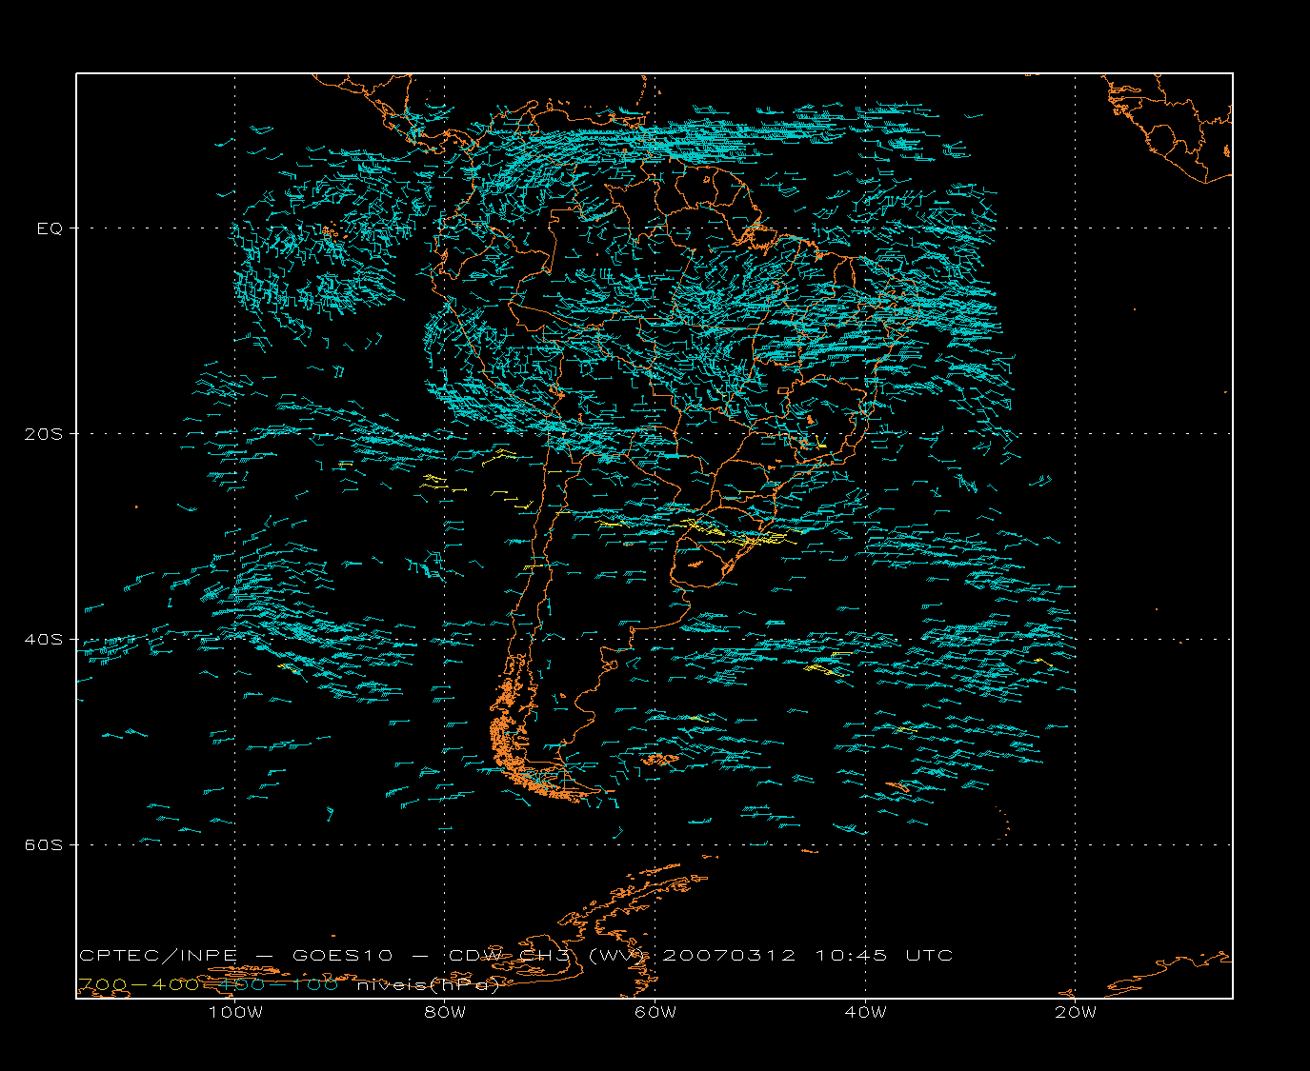Click the 20W longitude label
Image resolution: width=1310 pixels, height=1071 pixels.
click(x=1076, y=1012)
